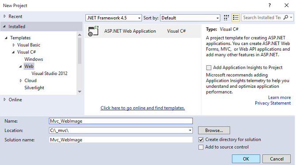The image size is (296, 165).
Task: Open the search options dropdown arrow
Action: tap(291, 18)
